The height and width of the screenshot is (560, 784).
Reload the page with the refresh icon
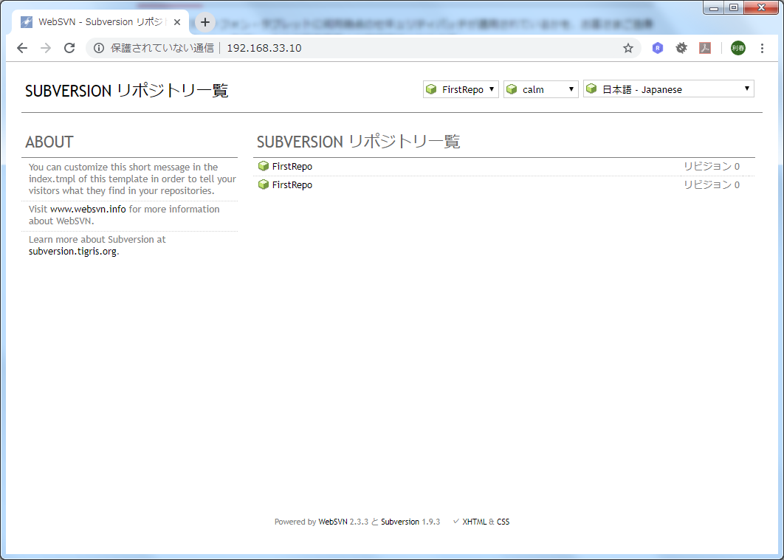pyautogui.click(x=69, y=48)
